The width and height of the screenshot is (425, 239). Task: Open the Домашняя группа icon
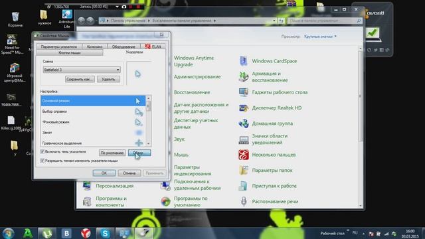point(244,123)
